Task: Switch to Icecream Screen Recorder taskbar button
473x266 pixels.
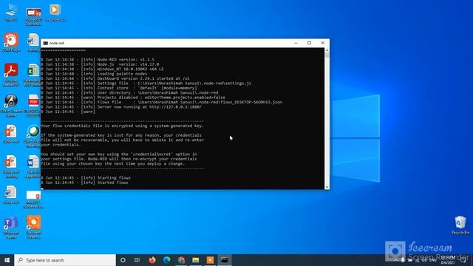Action: coord(210,260)
